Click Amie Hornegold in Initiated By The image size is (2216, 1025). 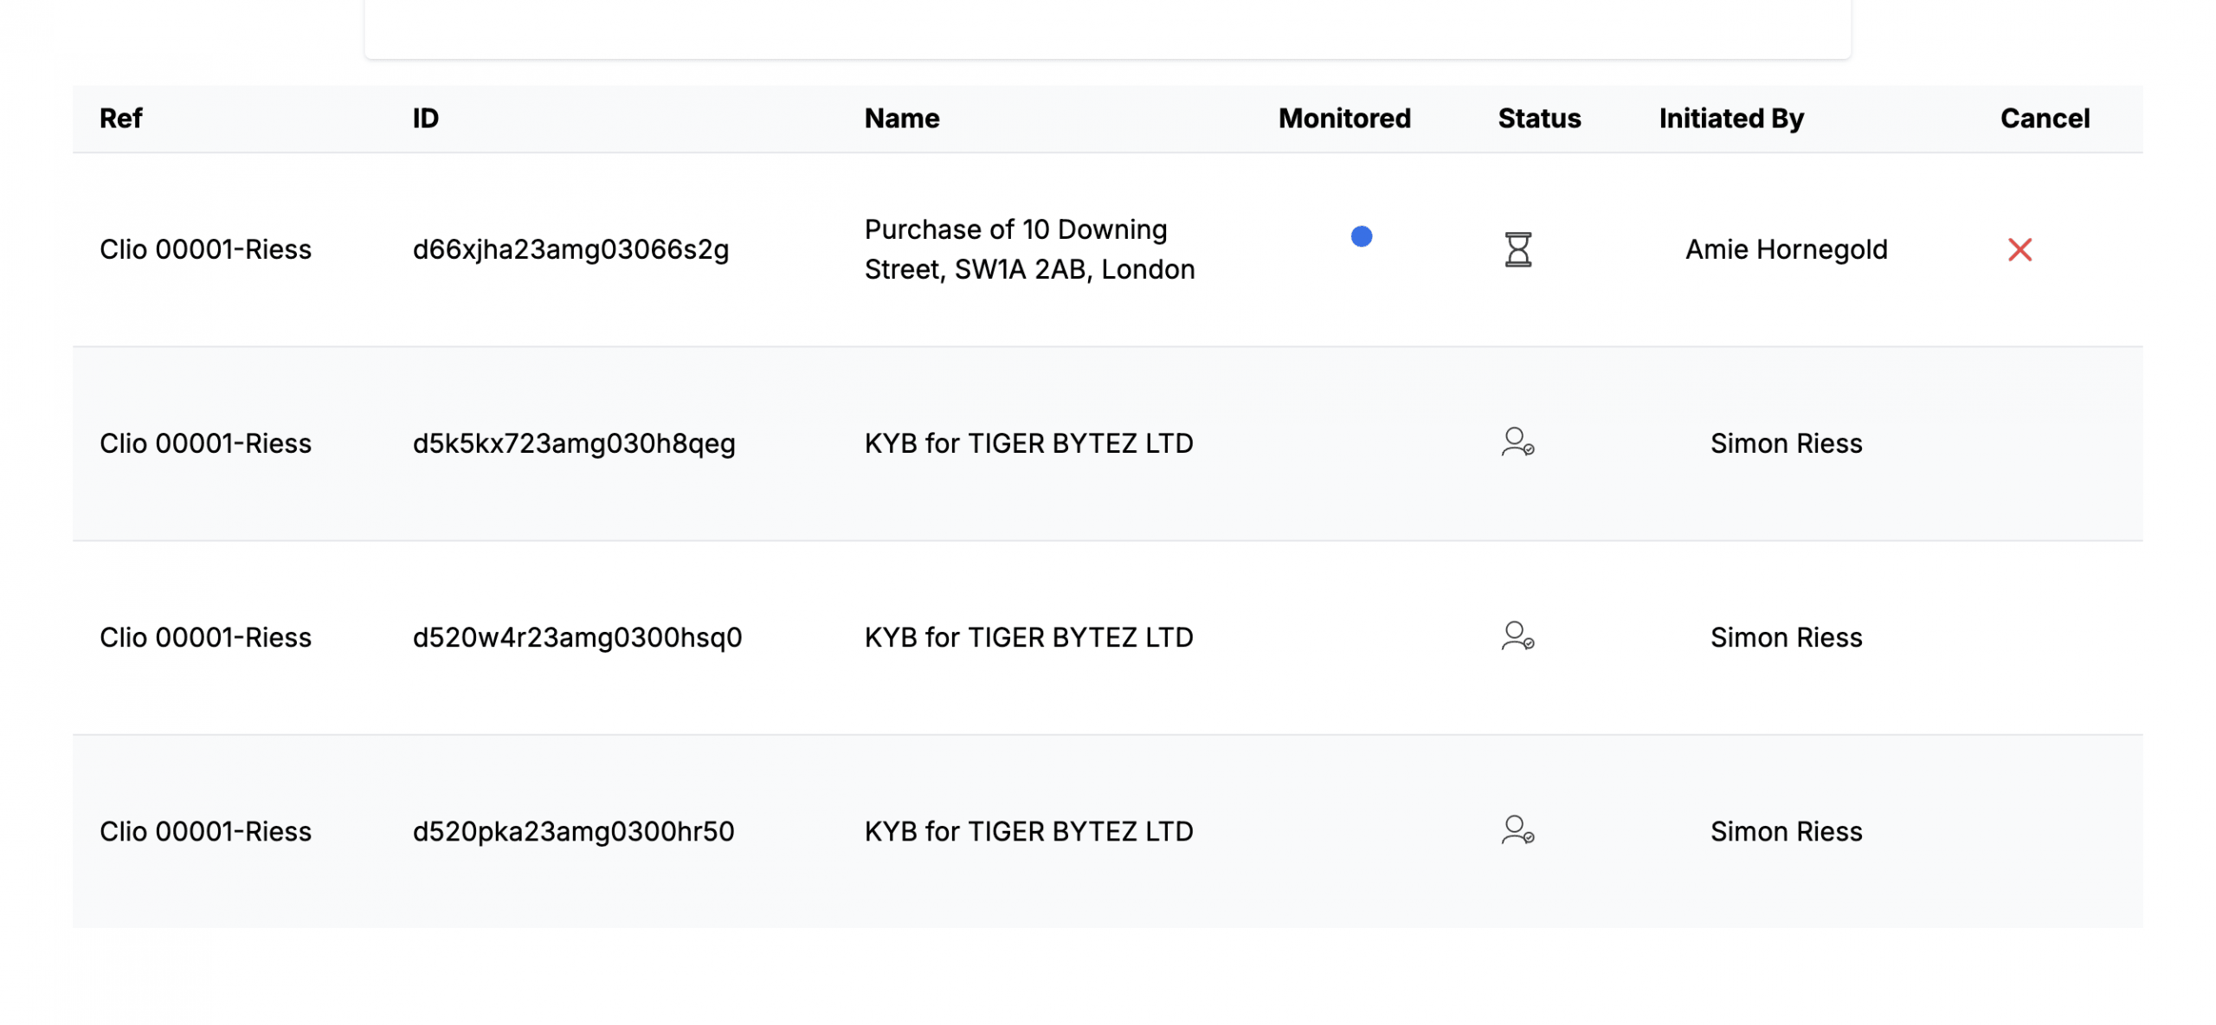tap(1785, 249)
